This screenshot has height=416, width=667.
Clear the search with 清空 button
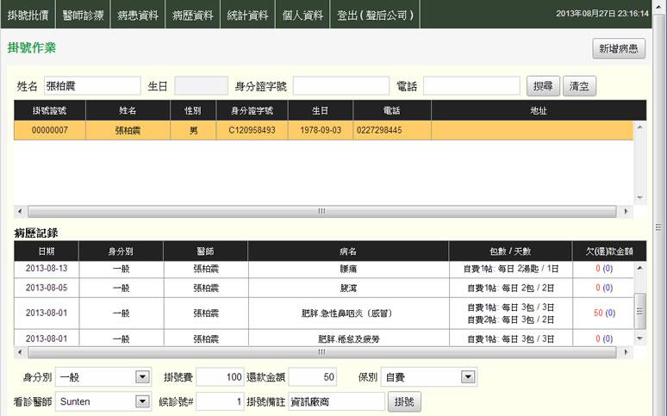point(579,86)
